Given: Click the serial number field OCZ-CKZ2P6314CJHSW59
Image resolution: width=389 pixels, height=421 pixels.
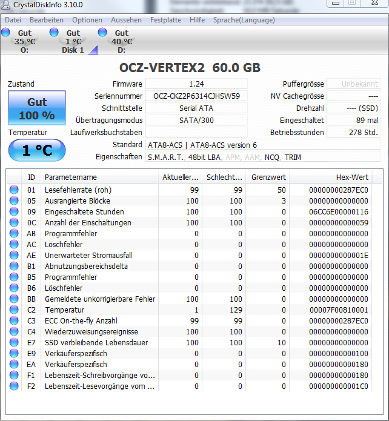Looking at the screenshot, I should coord(196,96).
